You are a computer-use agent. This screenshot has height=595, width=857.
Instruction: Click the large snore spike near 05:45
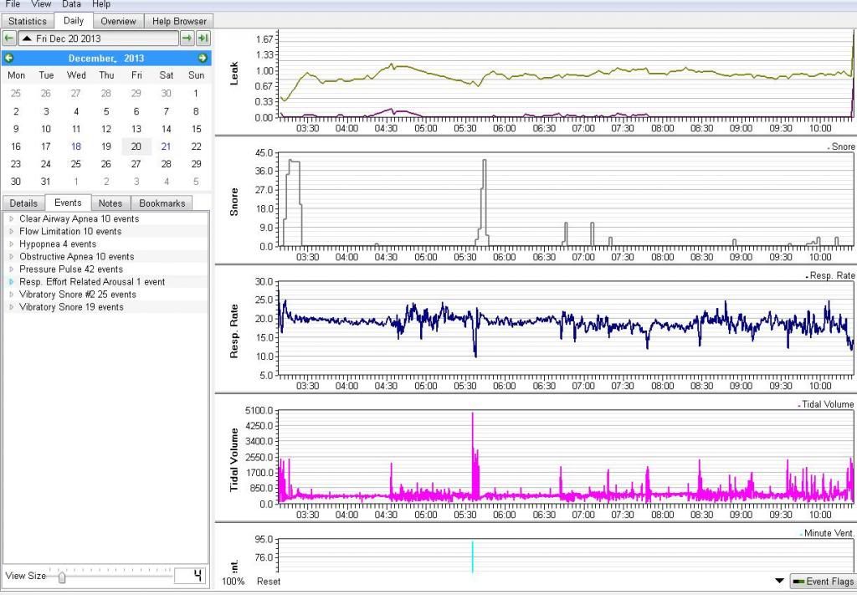click(485, 203)
